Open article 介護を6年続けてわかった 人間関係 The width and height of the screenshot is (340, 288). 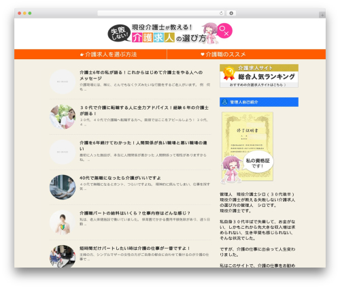(x=143, y=146)
